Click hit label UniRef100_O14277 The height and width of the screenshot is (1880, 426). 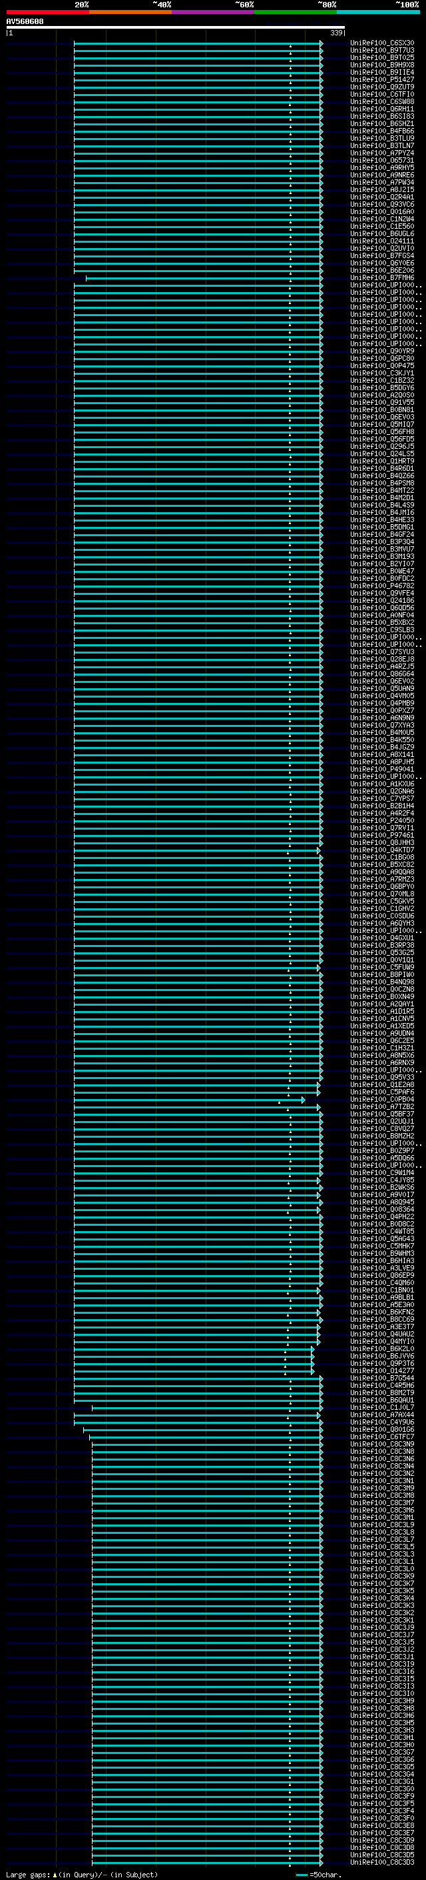coord(382,1370)
